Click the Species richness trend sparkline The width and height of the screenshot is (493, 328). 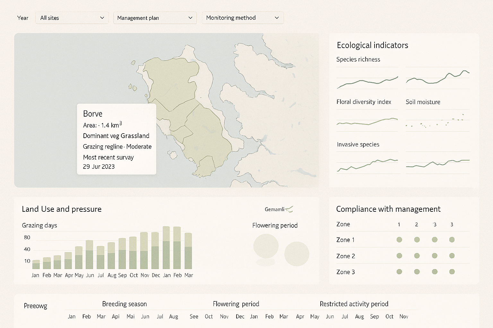tap(367, 82)
